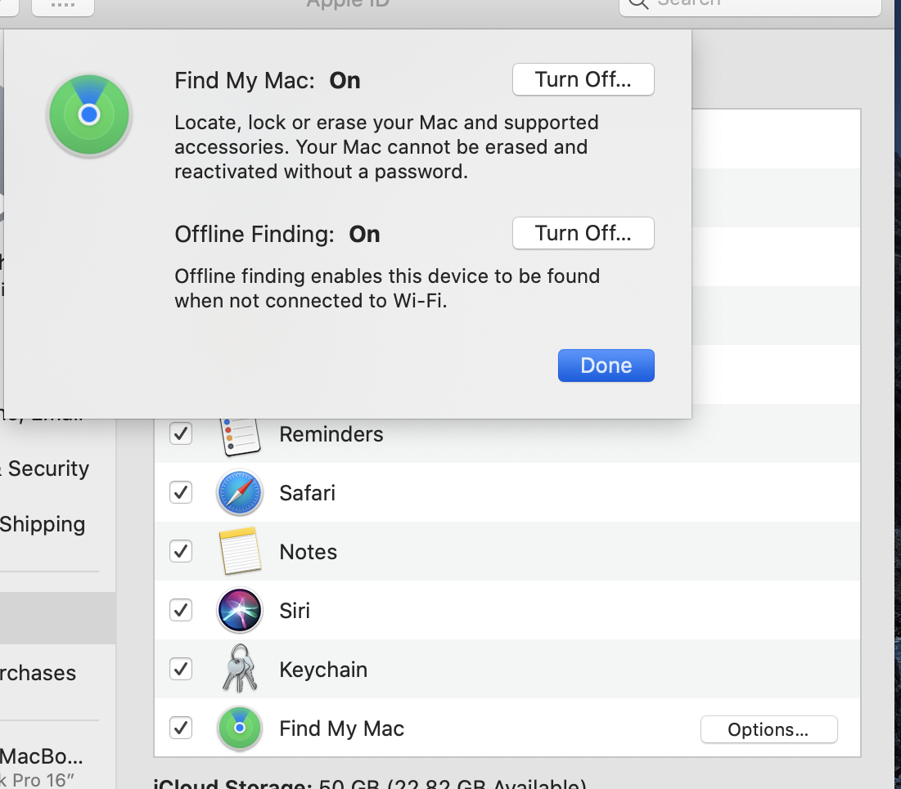Select the Security sidebar item
The width and height of the screenshot is (901, 789).
45,468
